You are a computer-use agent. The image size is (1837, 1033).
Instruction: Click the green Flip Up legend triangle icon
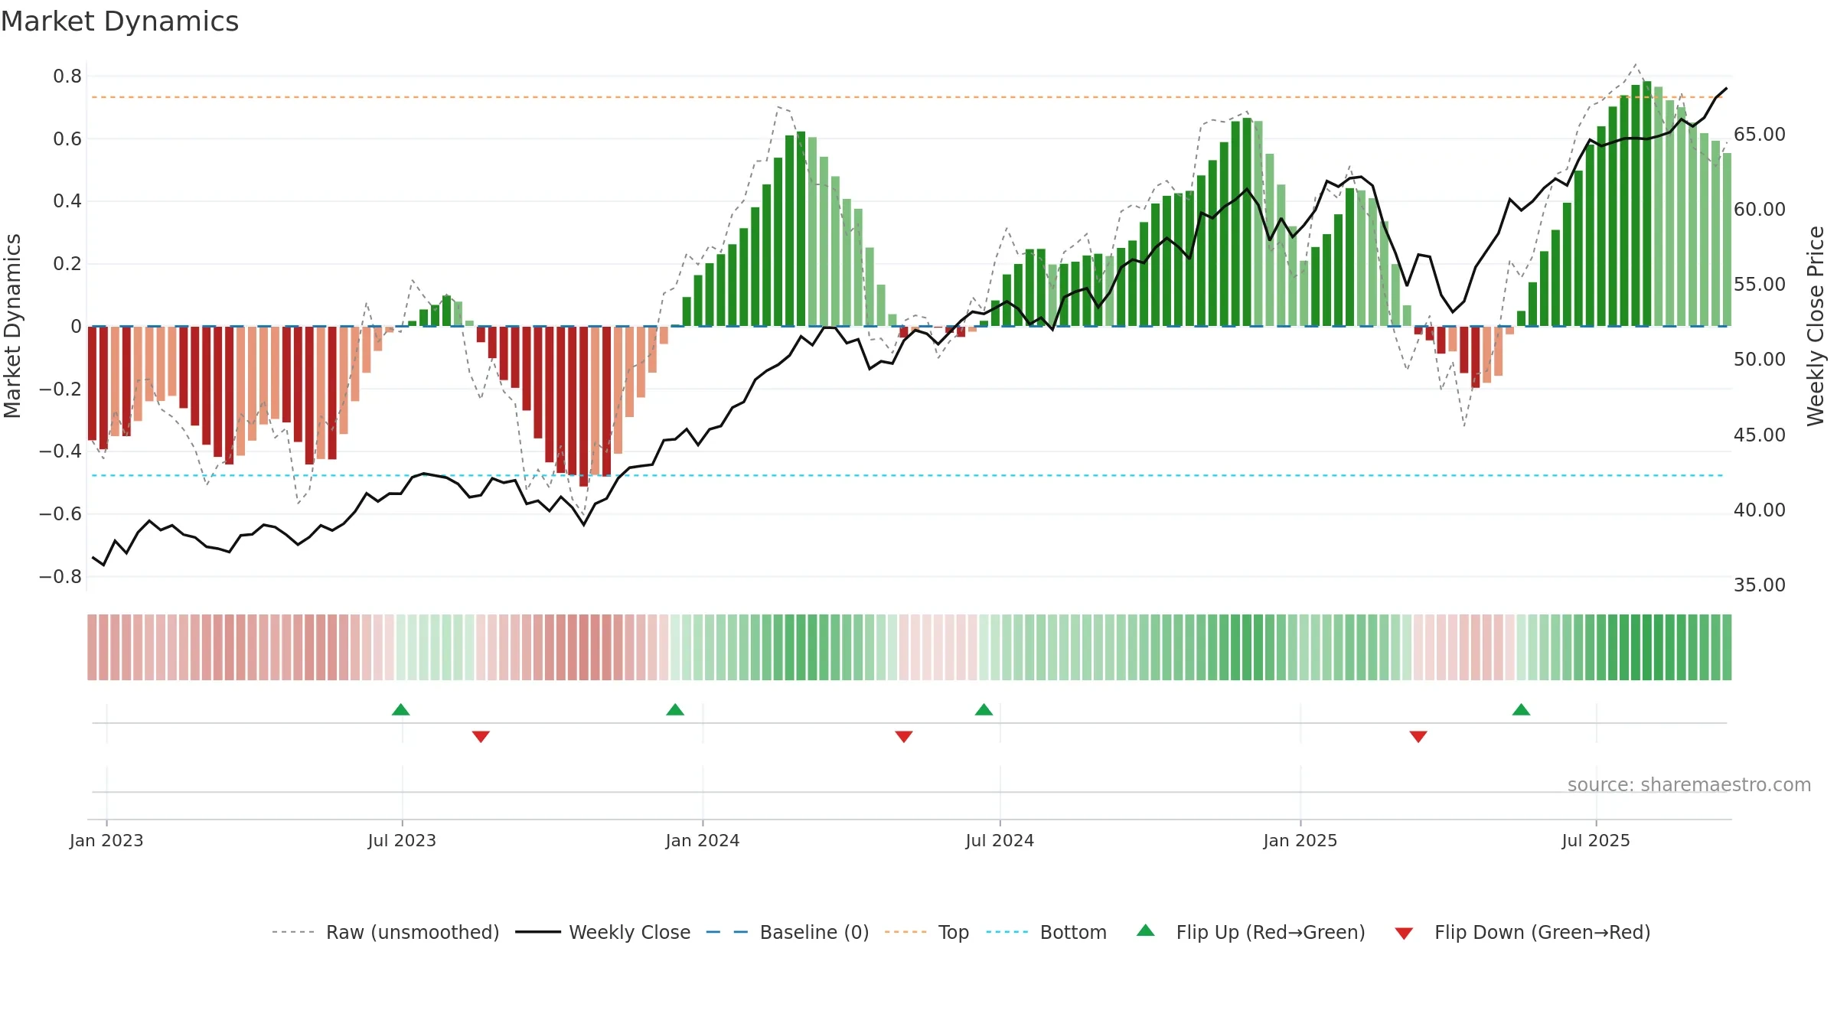tap(1146, 930)
